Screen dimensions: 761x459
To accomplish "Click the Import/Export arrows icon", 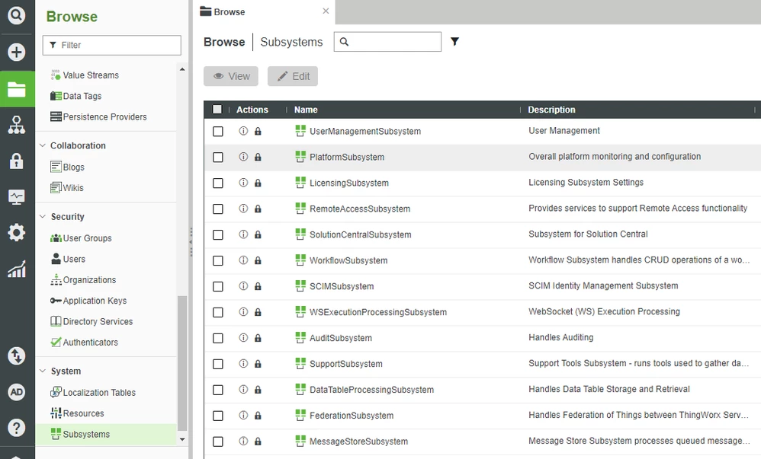I will click(17, 356).
